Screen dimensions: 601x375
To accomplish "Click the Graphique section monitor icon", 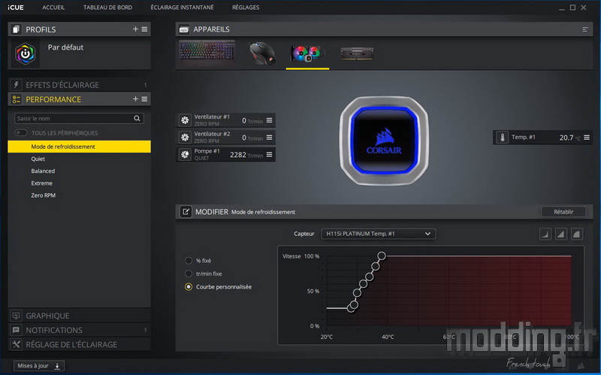I will 16,316.
